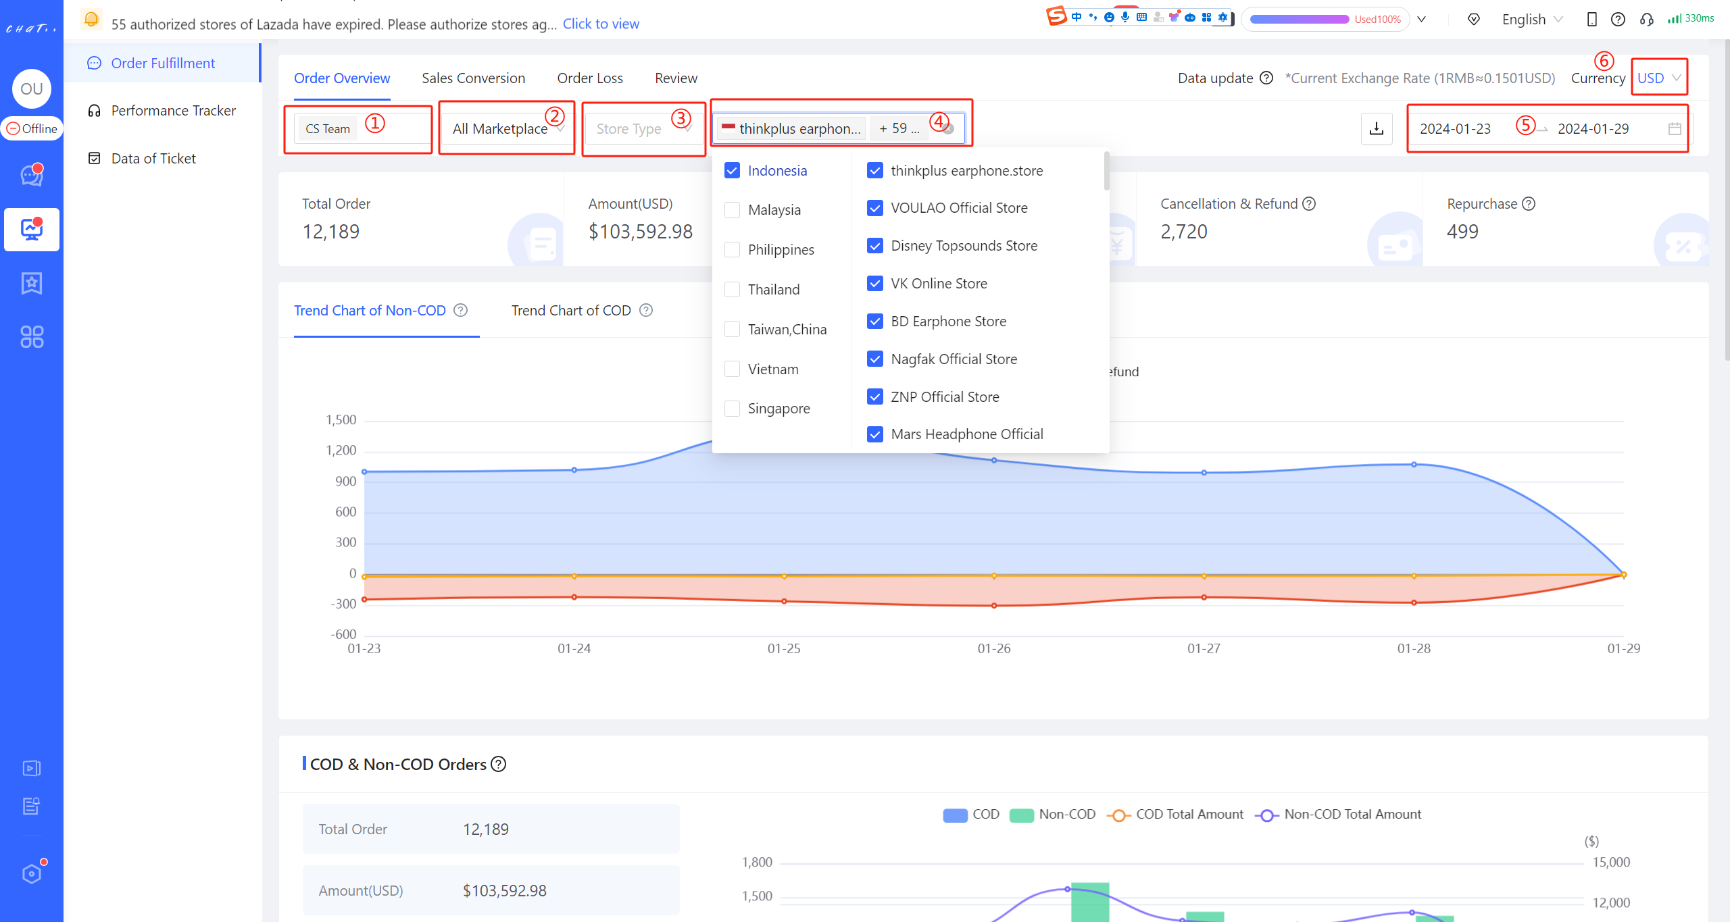Toggle the Non-COD Total Amount legend item
This screenshot has width=1730, height=922.
[1338, 815]
